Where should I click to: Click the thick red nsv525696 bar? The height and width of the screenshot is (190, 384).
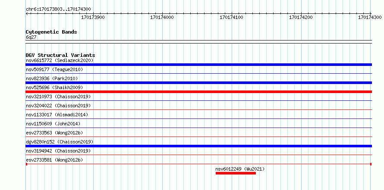click(198, 92)
